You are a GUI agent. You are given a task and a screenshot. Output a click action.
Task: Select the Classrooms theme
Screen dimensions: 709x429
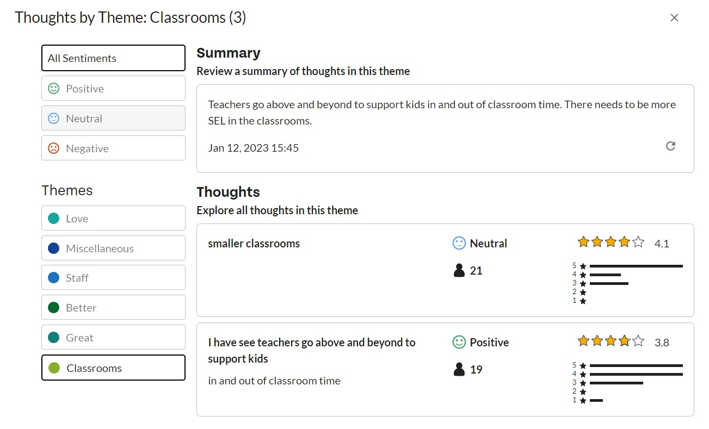click(x=113, y=368)
